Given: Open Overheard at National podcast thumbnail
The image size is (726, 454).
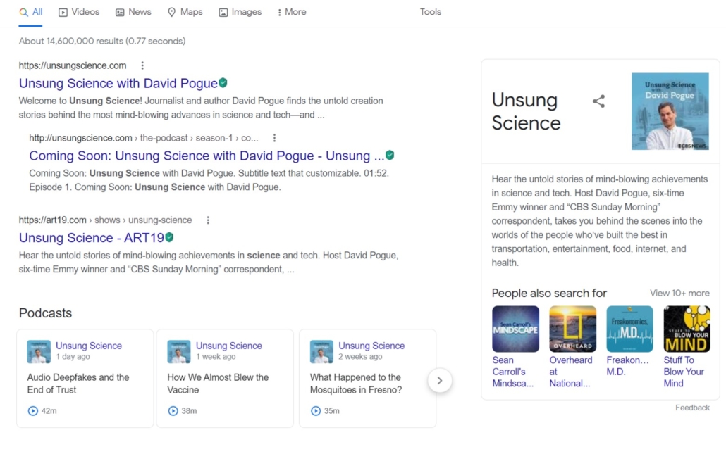Looking at the screenshot, I should coord(573,329).
